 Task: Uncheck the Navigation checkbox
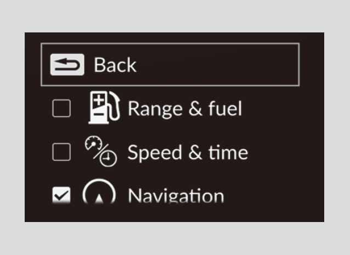point(61,195)
